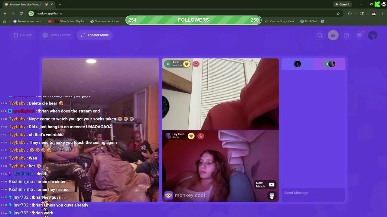This screenshot has width=387, height=217.
Task: Open the profile avatar in the header
Action: pos(373,35)
